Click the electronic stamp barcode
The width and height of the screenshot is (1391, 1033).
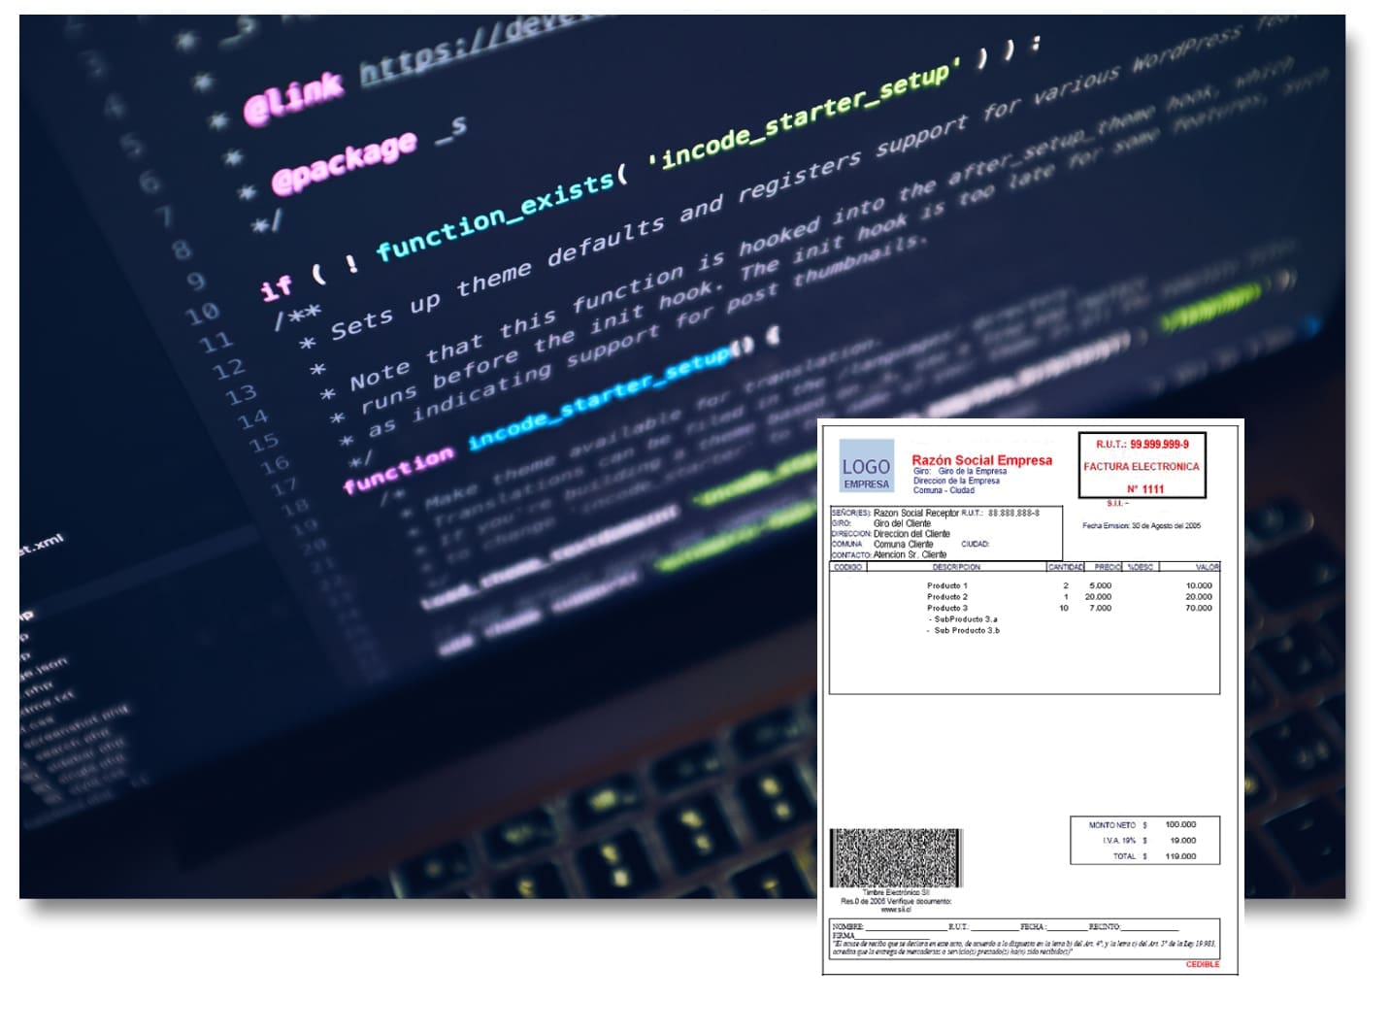click(895, 858)
